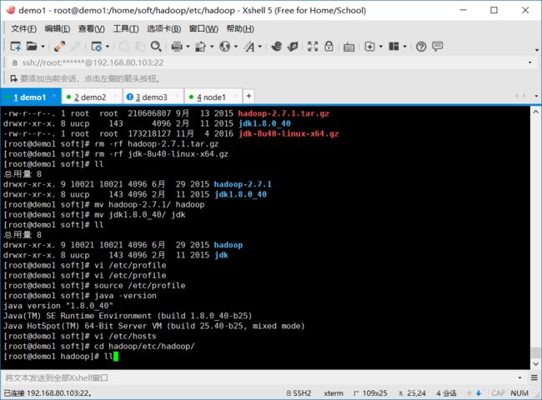Close the demo1 tab

[54, 96]
